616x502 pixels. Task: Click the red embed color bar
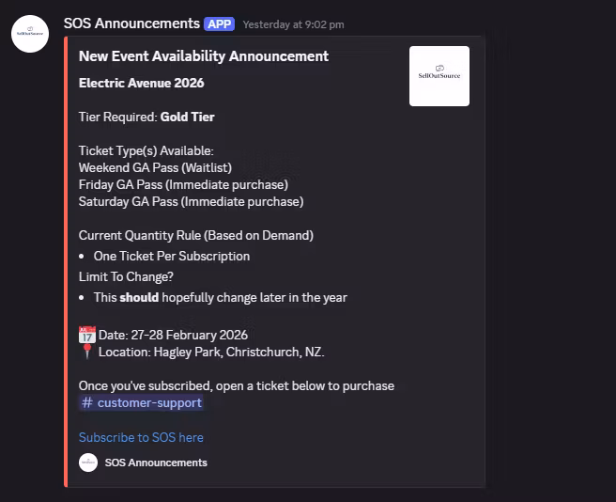tap(66, 261)
